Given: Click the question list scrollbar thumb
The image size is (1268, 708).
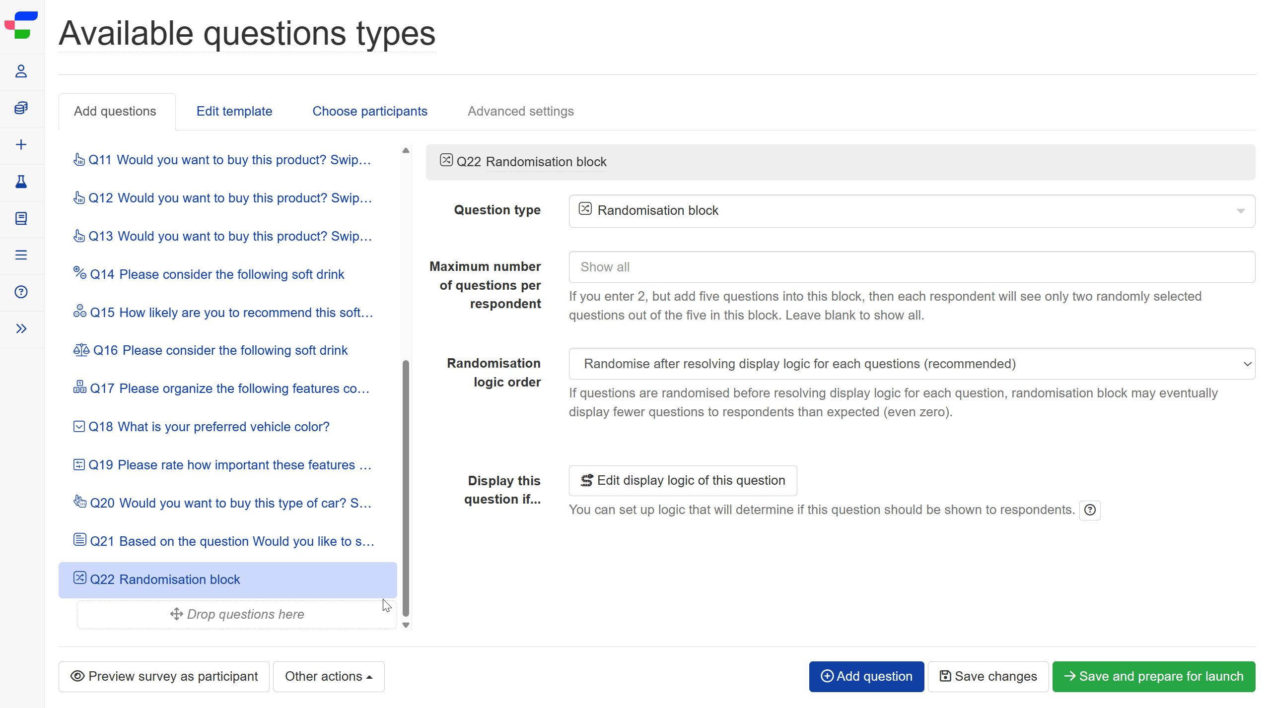Looking at the screenshot, I should point(406,488).
